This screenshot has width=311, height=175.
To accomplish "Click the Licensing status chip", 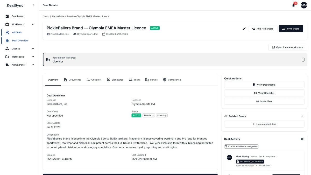I will [x=162, y=115].
